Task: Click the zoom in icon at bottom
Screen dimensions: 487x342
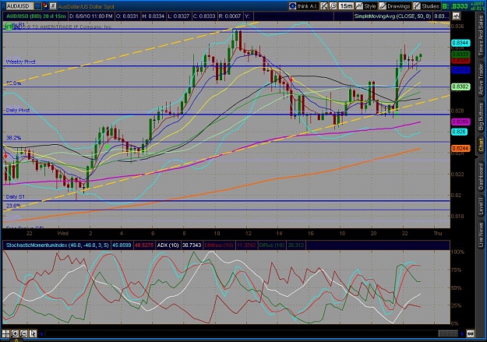Action: point(15,333)
